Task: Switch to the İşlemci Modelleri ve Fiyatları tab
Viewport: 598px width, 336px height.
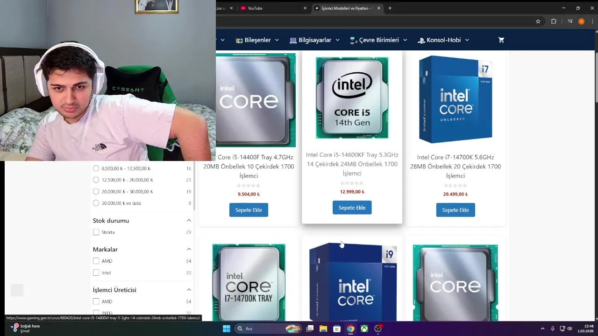Action: (348, 8)
